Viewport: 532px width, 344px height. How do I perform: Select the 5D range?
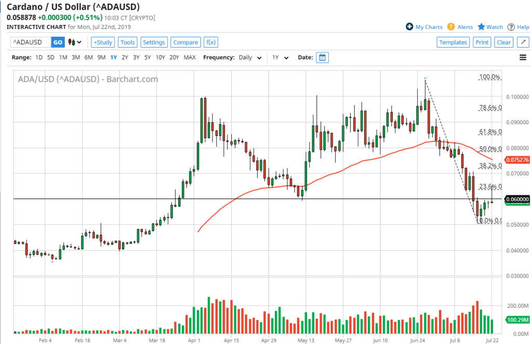click(50, 58)
